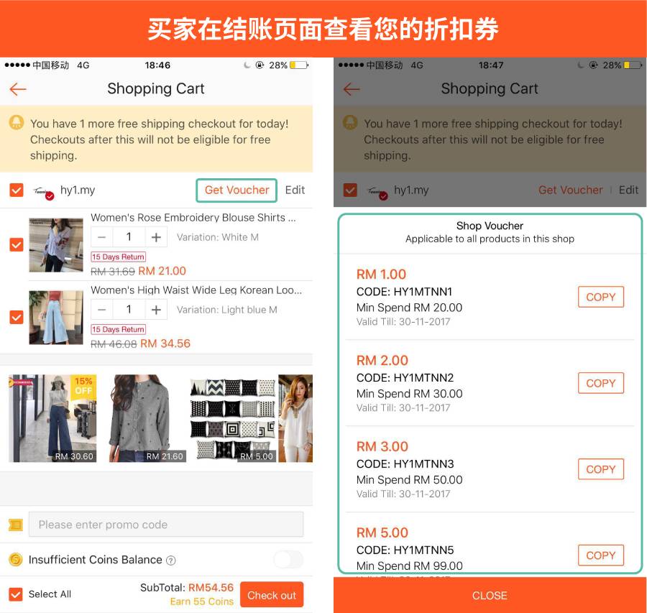This screenshot has height=613, width=647.
Task: Copy voucher code HY1MTNN1
Action: (x=601, y=297)
